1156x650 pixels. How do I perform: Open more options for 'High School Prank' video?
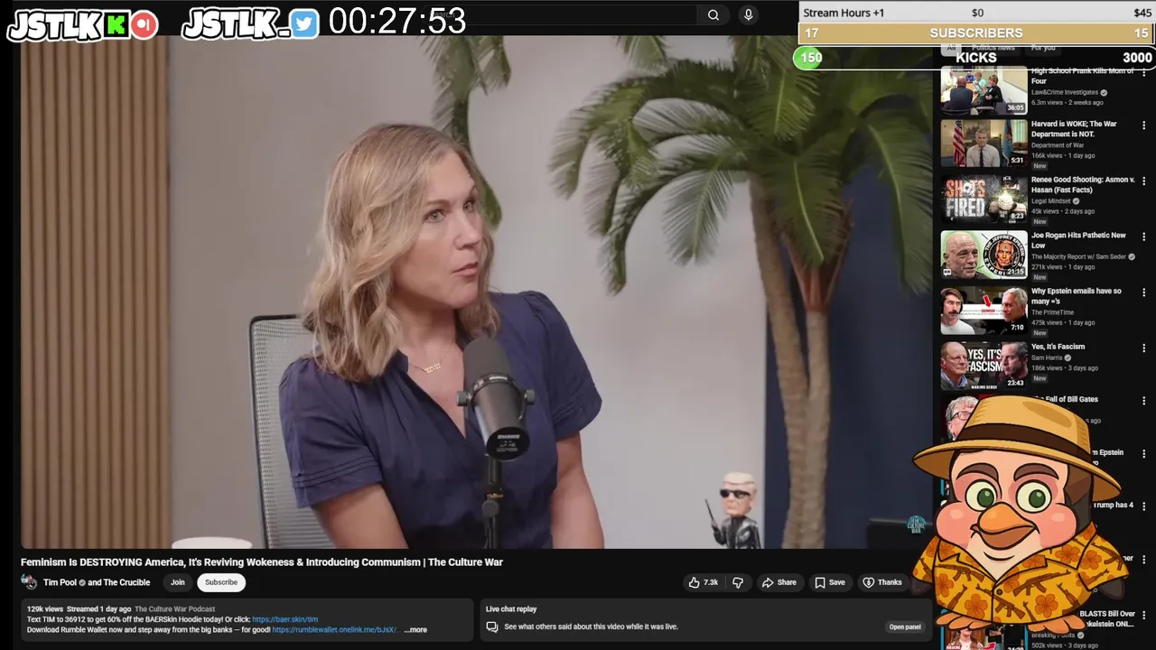(x=1143, y=72)
